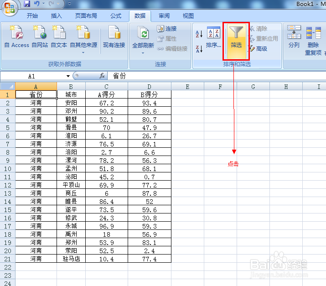
Task: Open the 页面布局 tab
Action: point(86,16)
